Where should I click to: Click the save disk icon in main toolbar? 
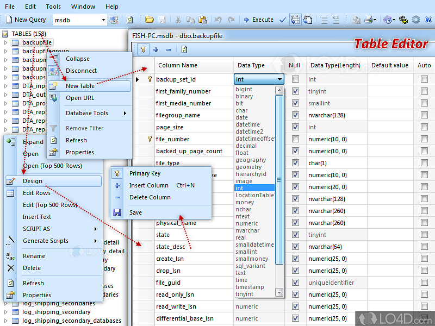(x=161, y=20)
